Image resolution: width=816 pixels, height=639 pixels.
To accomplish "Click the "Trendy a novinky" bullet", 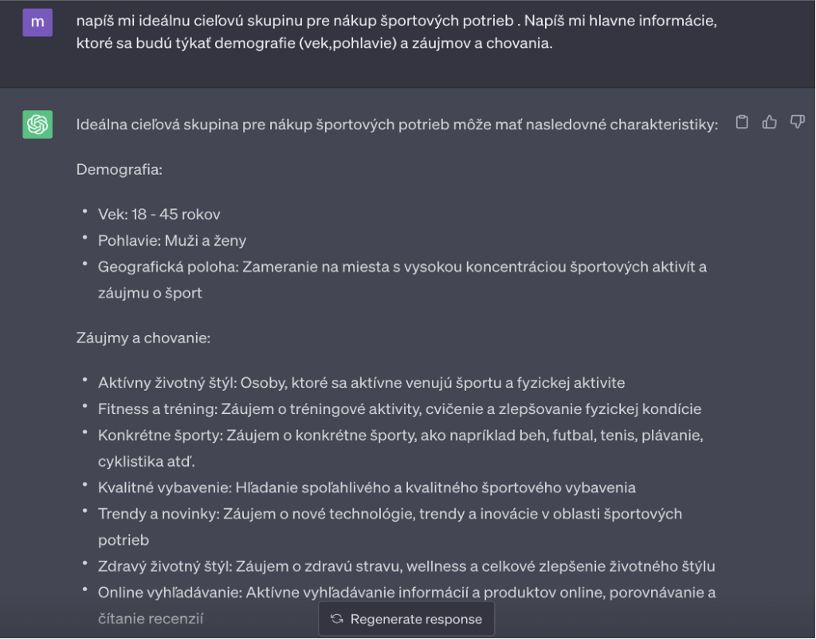I will [390, 514].
